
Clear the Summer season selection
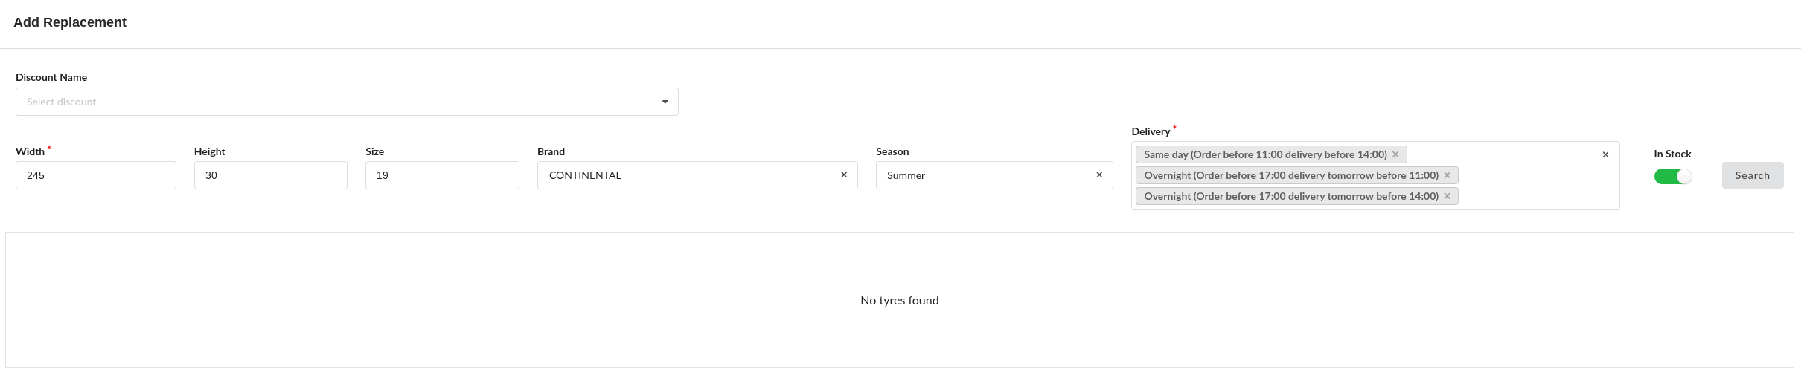pyautogui.click(x=1099, y=175)
